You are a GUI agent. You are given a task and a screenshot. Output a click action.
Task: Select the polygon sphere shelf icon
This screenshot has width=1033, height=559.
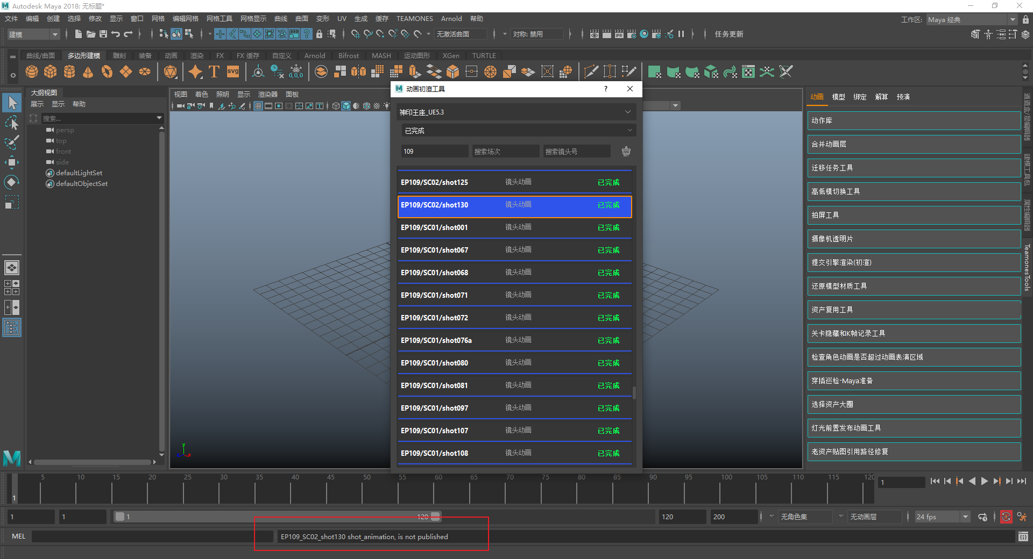32,71
